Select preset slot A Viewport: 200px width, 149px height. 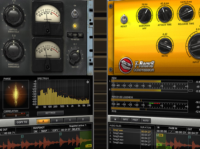(x=43, y=121)
